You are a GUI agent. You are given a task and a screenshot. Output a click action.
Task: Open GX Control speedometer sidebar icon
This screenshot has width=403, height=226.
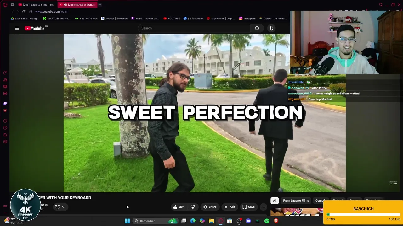click(5, 73)
